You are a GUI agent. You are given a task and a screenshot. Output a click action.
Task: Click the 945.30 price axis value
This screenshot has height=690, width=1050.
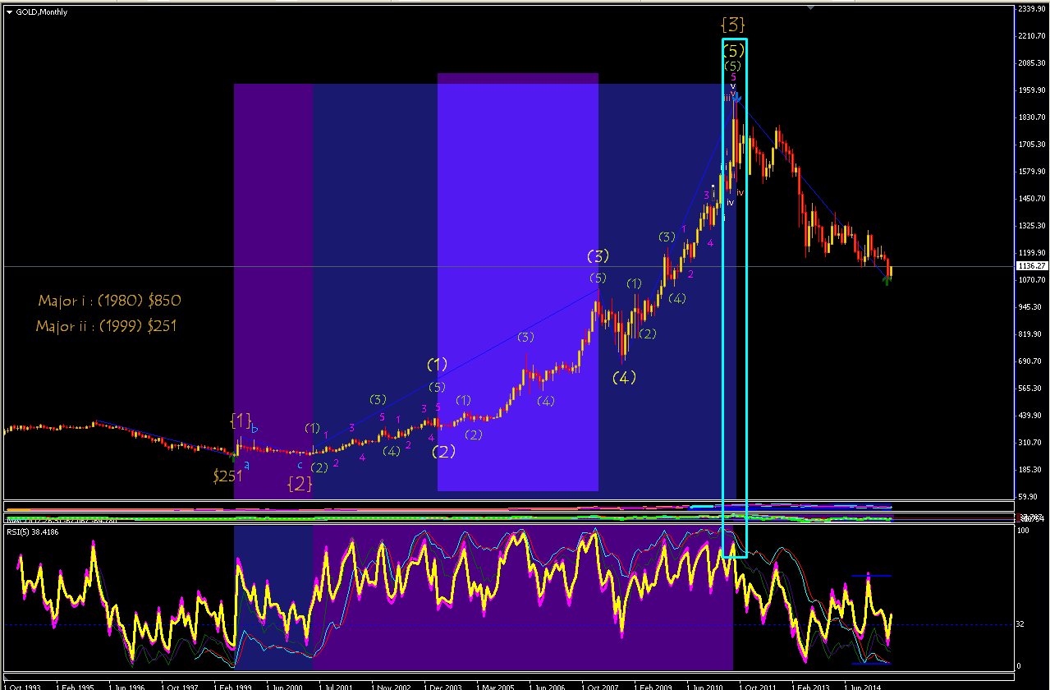coord(1031,307)
